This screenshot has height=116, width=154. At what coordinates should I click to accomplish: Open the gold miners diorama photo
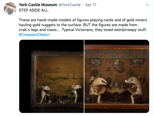(52, 76)
